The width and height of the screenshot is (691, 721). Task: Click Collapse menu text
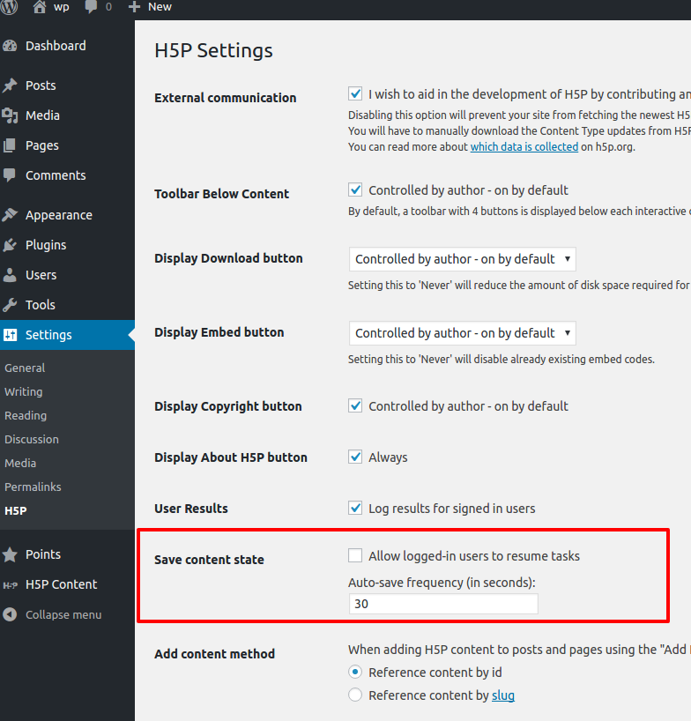point(63,614)
